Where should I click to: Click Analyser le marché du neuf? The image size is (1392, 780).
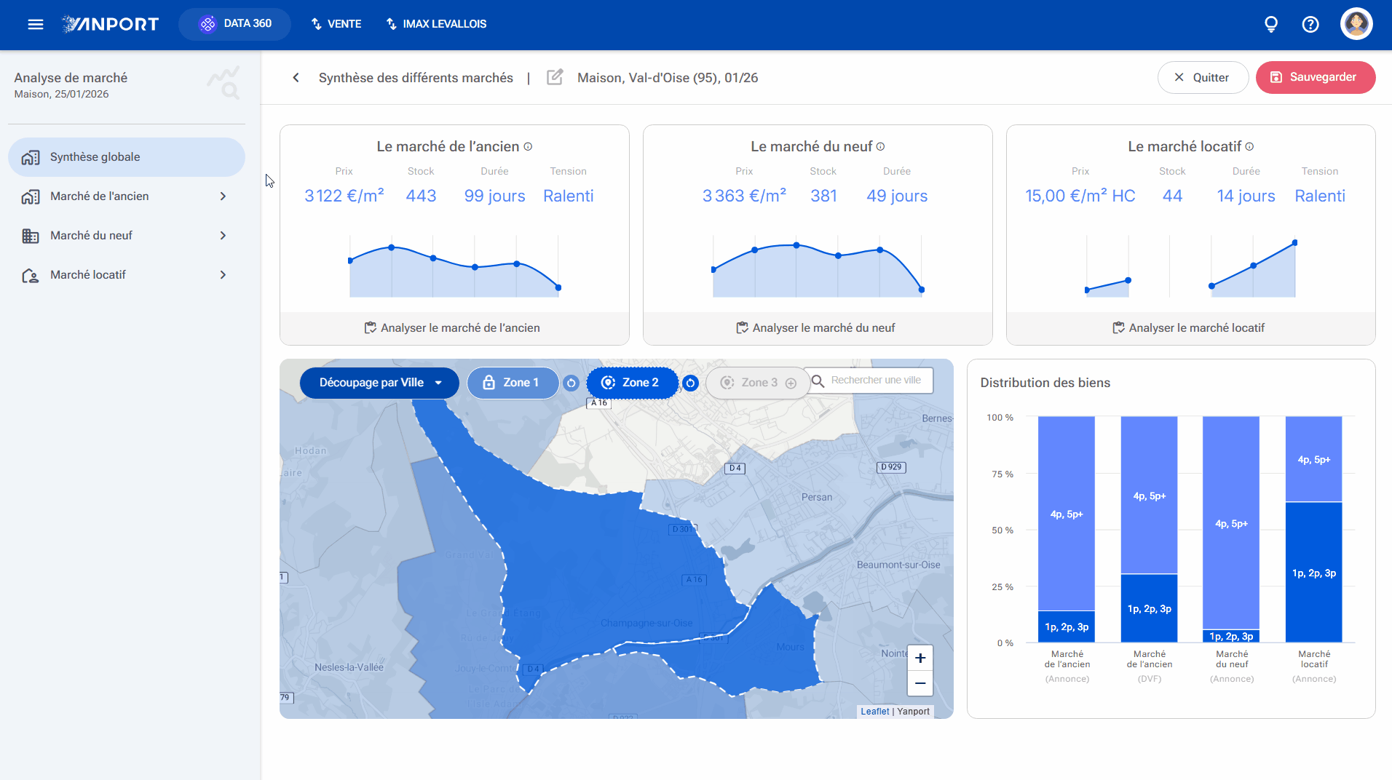[x=817, y=328]
